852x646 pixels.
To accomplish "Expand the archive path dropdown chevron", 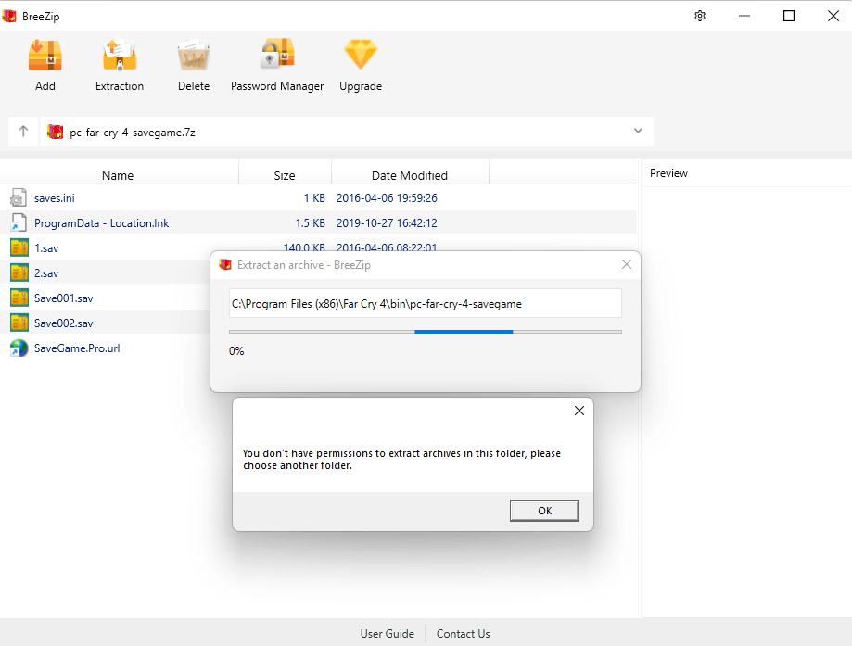I will point(638,131).
